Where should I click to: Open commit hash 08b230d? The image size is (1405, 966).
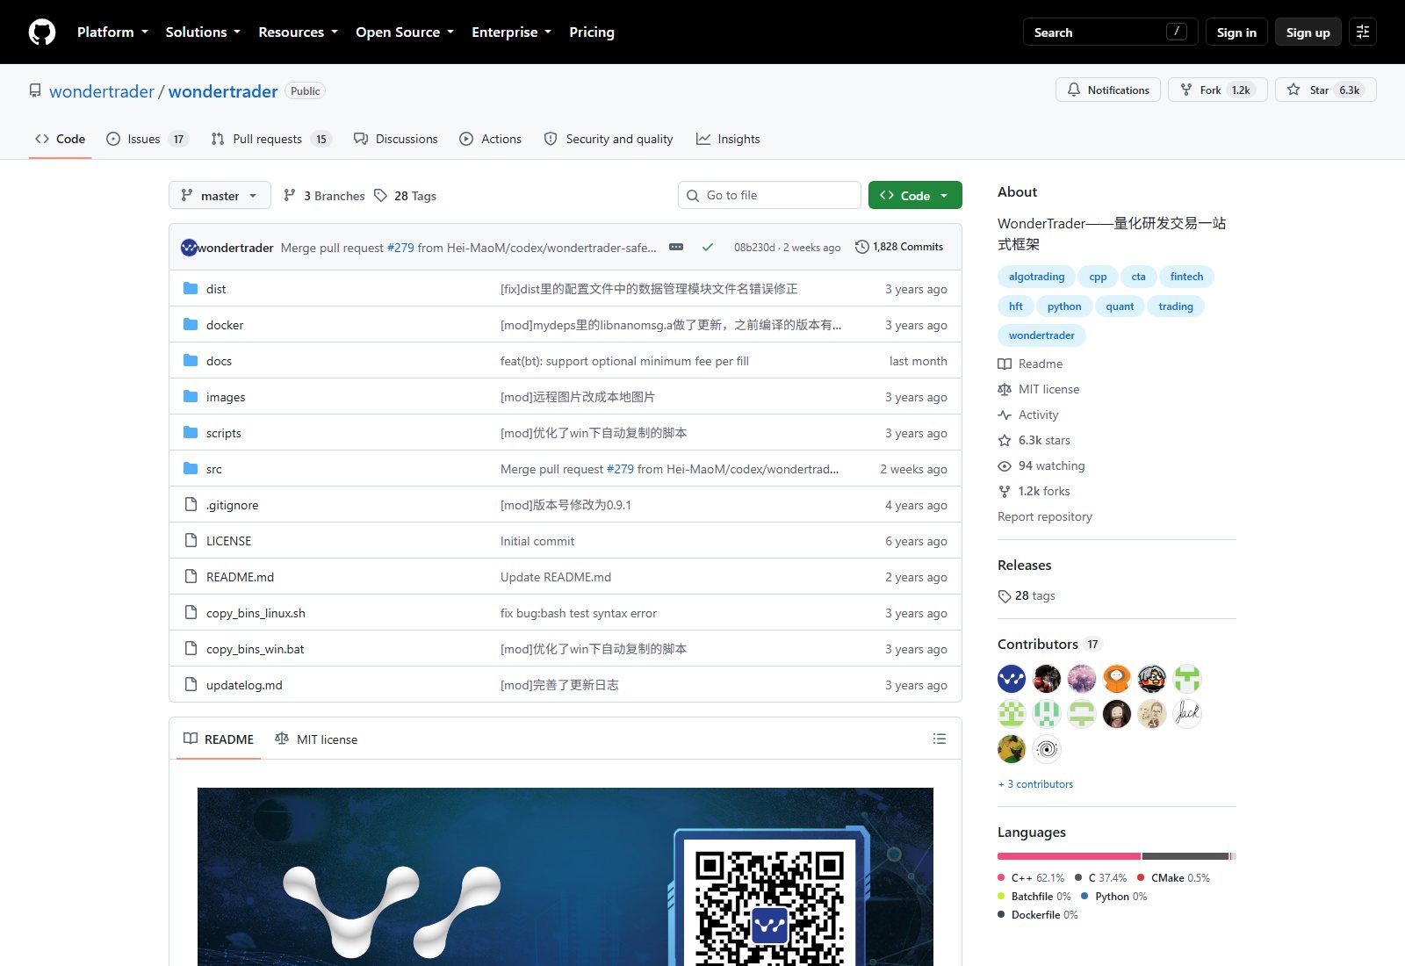click(754, 248)
